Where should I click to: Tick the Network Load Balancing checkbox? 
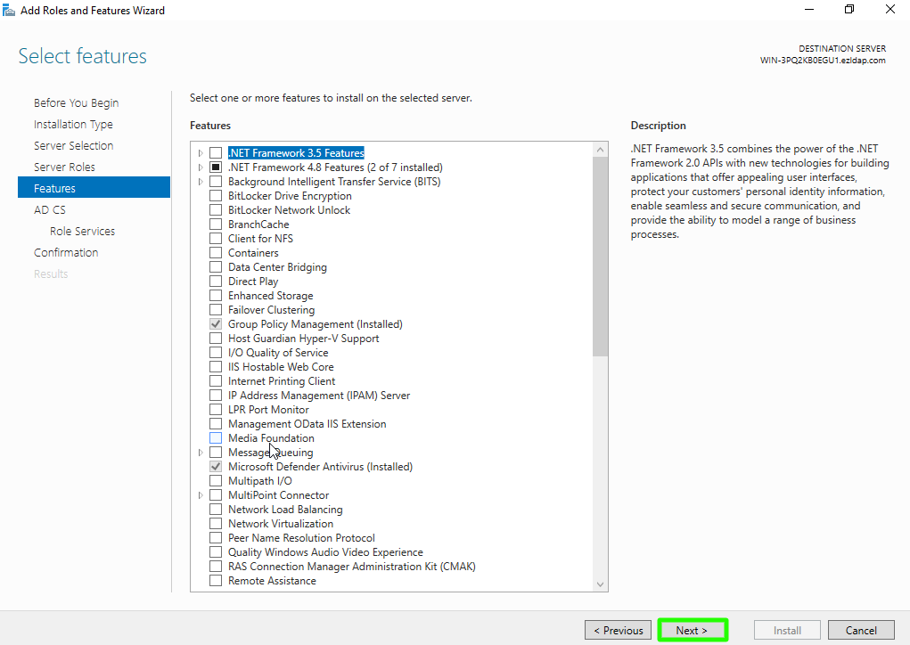(x=216, y=510)
